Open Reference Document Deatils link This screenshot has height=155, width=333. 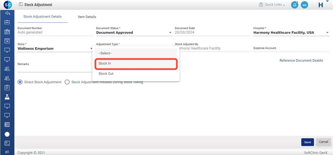tap(301, 61)
